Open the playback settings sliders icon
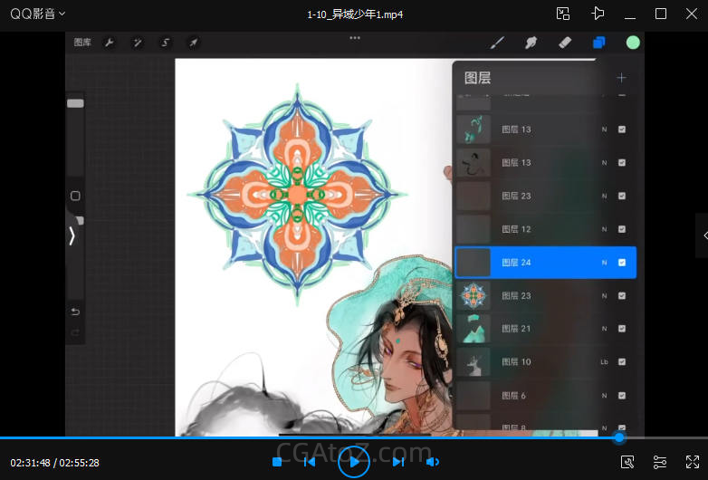 660,462
